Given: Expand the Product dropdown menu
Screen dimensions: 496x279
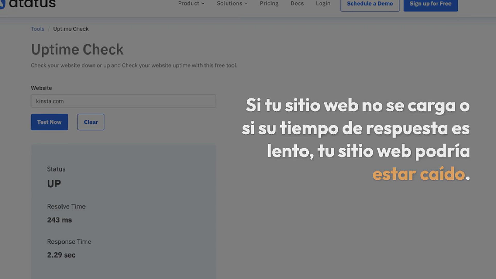Looking at the screenshot, I should point(188,4).
